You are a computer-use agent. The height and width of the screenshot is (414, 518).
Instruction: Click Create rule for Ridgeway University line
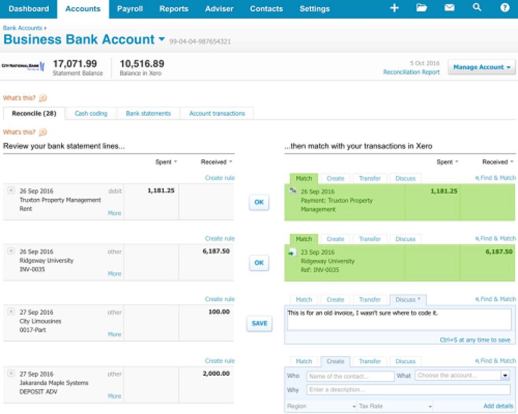(x=220, y=239)
